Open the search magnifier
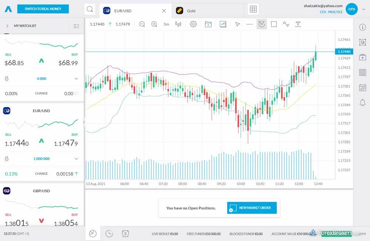This screenshot has width=370, height=241. click(x=90, y=9)
